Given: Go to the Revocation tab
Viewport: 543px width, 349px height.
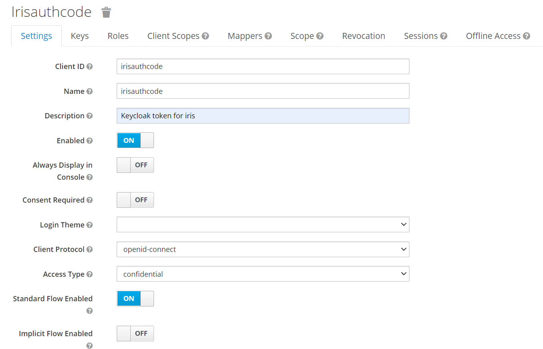Looking at the screenshot, I should [363, 36].
